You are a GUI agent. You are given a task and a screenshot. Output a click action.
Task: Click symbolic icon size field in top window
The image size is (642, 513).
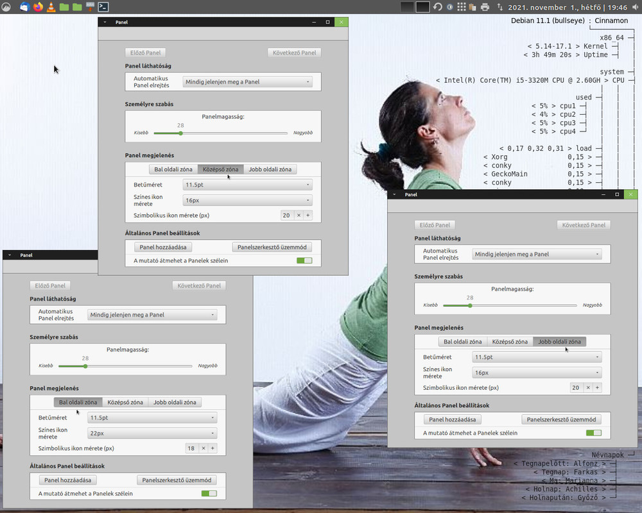click(x=288, y=215)
